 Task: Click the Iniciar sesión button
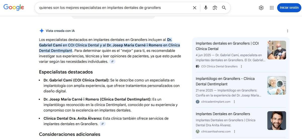click(x=289, y=8)
